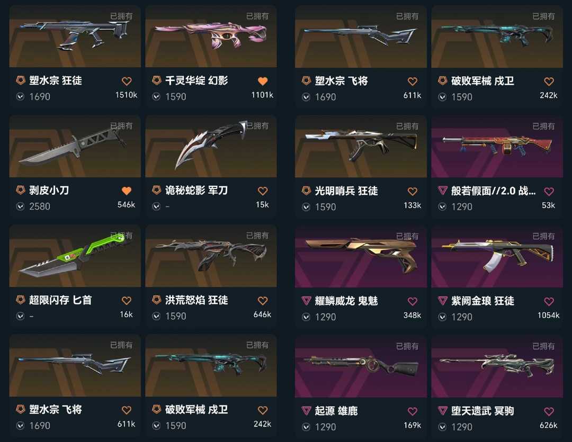Like 紫阙金琅 狂徒 with its heart icon
The height and width of the screenshot is (442, 572).
tap(549, 301)
